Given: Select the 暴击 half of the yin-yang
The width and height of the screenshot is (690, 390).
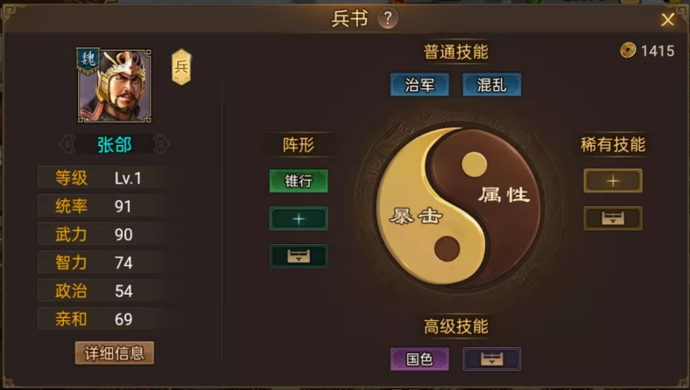Looking at the screenshot, I should (x=416, y=216).
